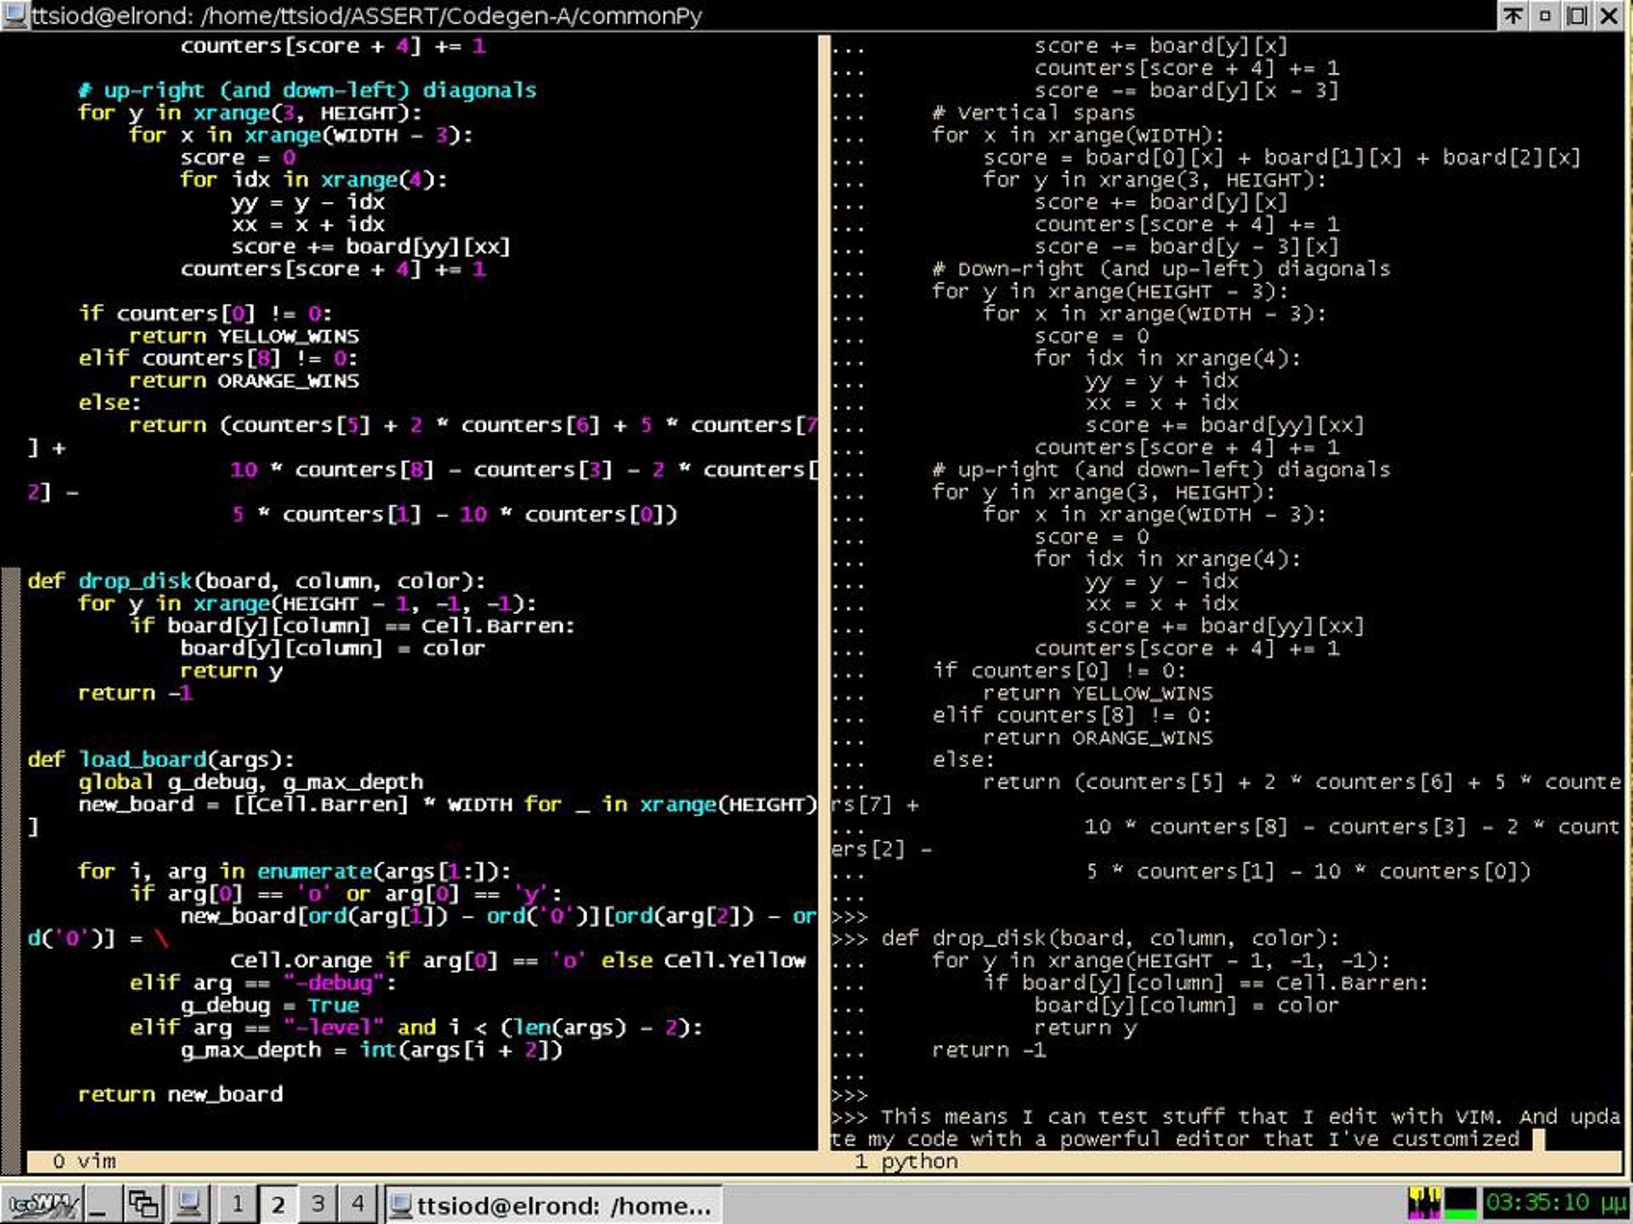1633x1224 pixels.
Task: Click 'elif counters[8] != 0:' in python pane
Action: pos(1072,715)
